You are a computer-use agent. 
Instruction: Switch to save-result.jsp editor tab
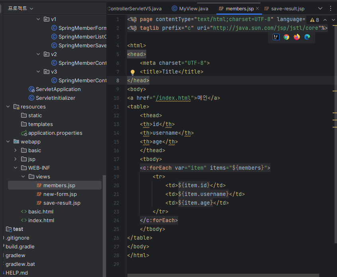click(x=284, y=9)
